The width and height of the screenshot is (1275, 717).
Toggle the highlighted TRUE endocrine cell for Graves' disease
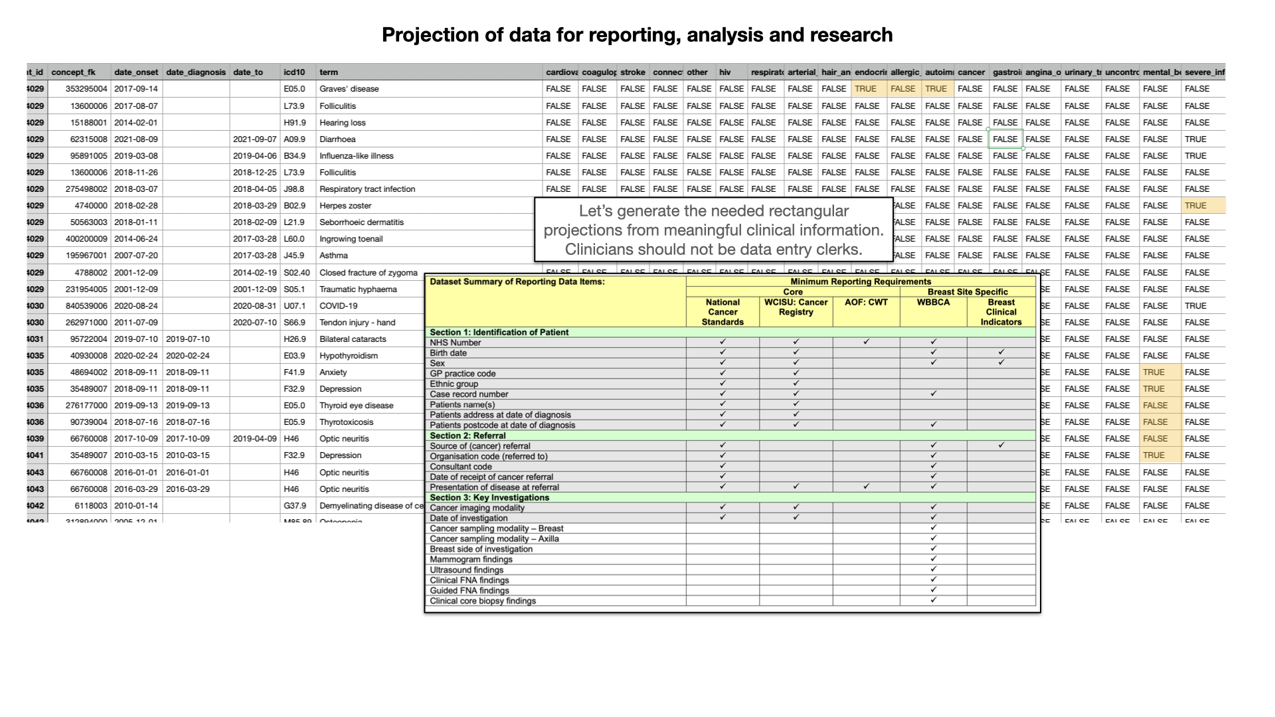point(867,88)
